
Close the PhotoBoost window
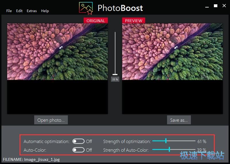pyautogui.click(x=224, y=6)
